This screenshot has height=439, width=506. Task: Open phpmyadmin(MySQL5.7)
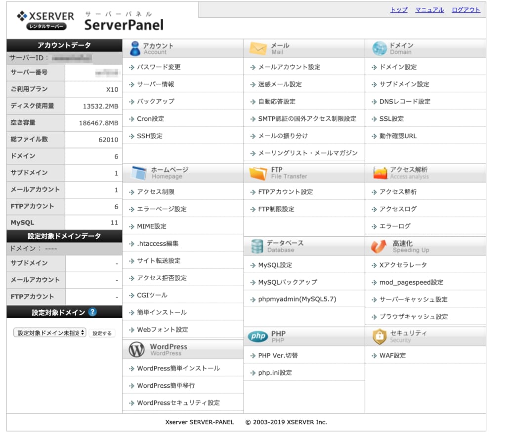coord(297,299)
